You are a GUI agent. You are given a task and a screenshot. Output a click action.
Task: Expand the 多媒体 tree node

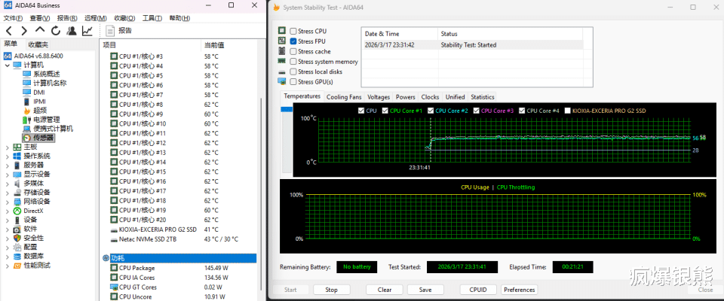(7, 183)
